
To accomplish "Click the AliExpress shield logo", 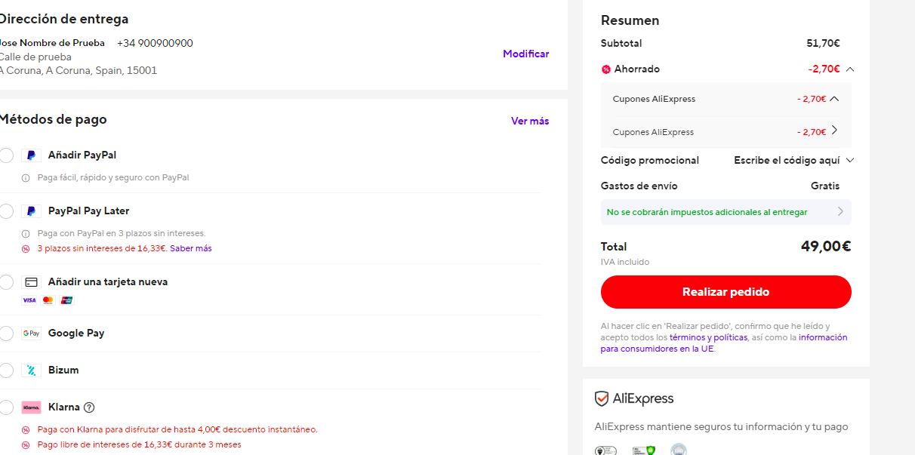I will (602, 398).
